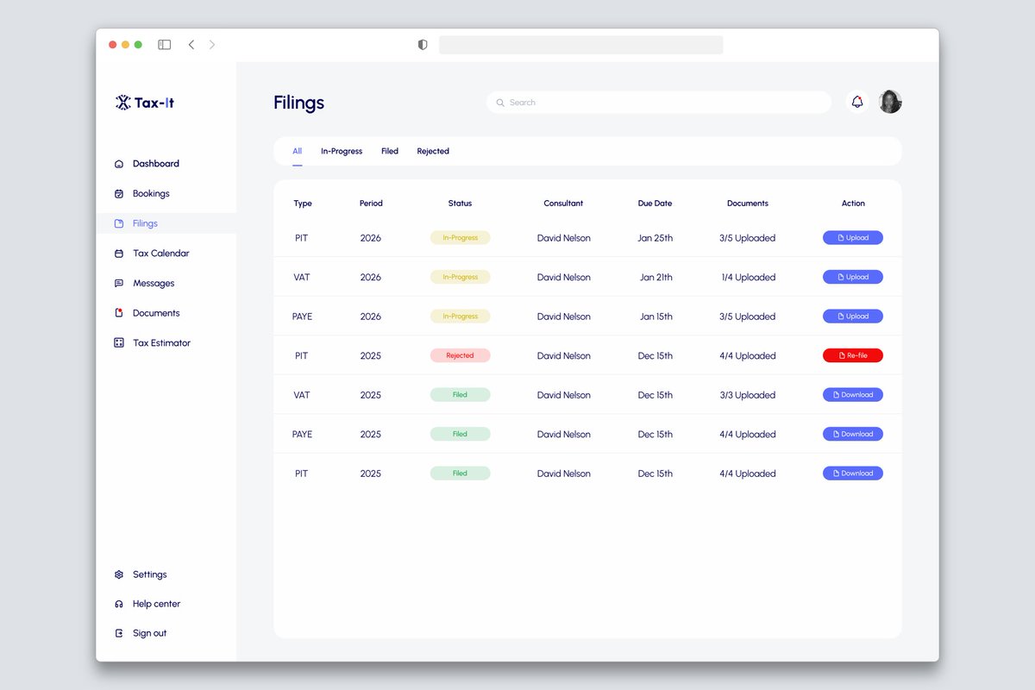The image size is (1035, 690).
Task: Click the Tax-It logo
Action: 145,103
